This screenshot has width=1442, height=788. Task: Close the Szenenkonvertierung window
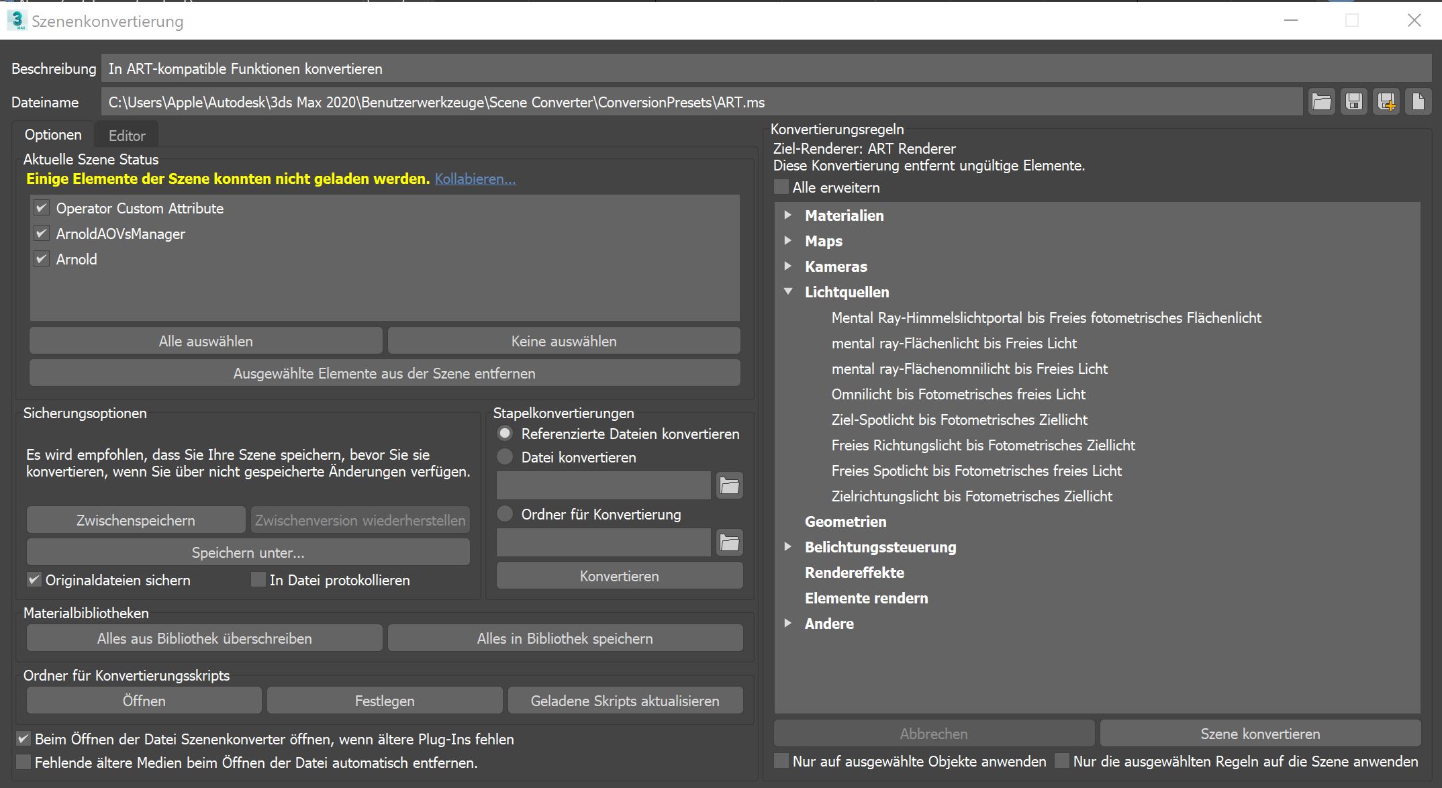tap(1414, 20)
